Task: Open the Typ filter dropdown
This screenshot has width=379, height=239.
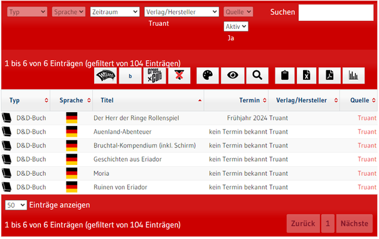Action: pyautogui.click(x=27, y=11)
